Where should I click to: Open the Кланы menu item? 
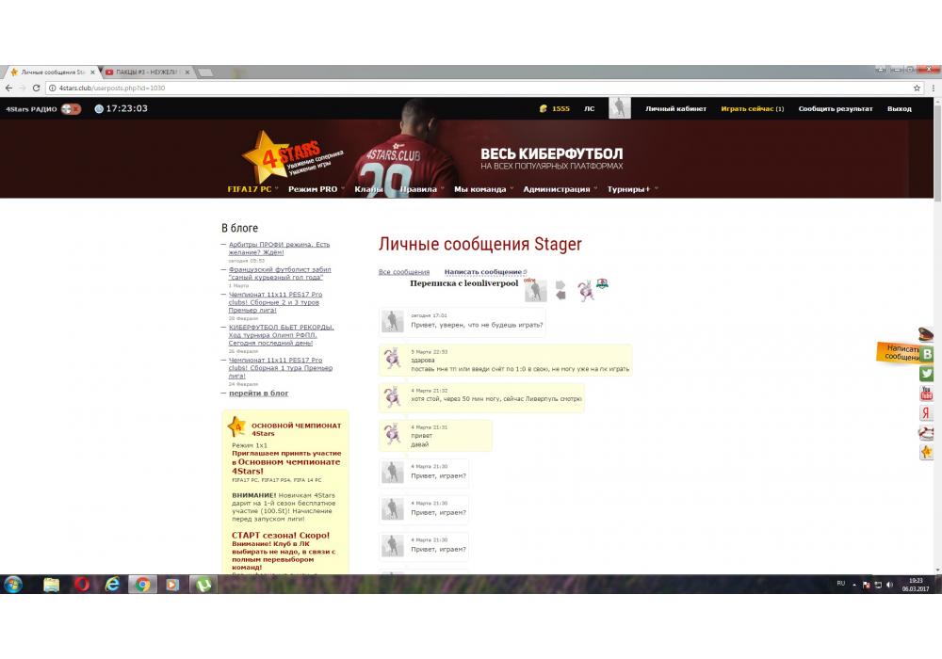click(x=368, y=189)
